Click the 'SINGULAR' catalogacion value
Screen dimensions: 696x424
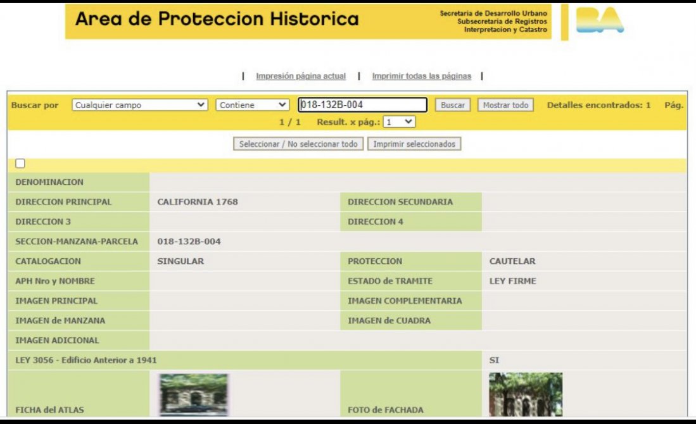pos(180,261)
